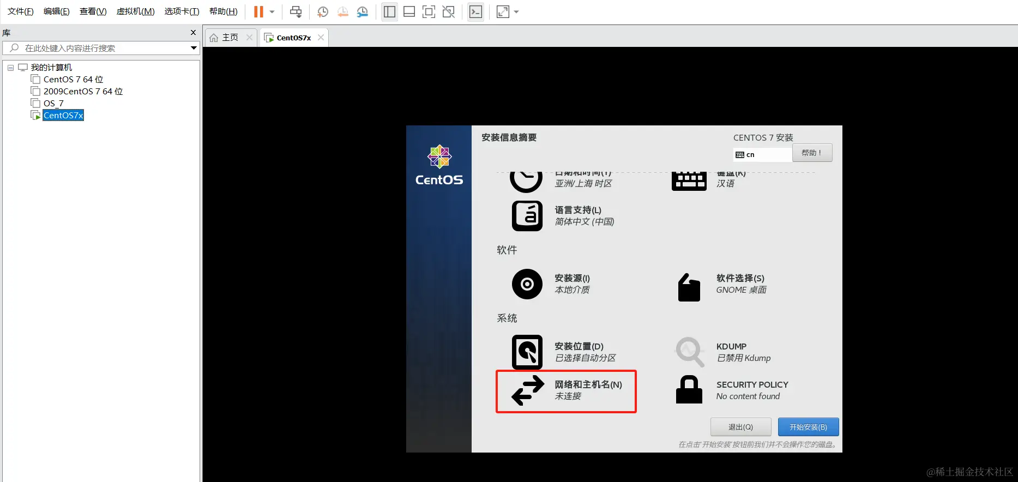Enter full screen mode
Viewport: 1018px width, 482px height.
coord(429,11)
